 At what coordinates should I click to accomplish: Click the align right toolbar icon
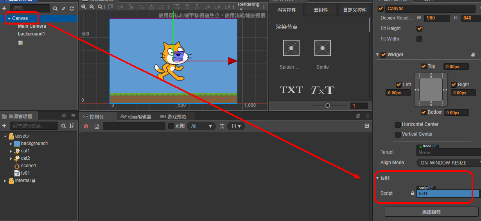click(161, 7)
